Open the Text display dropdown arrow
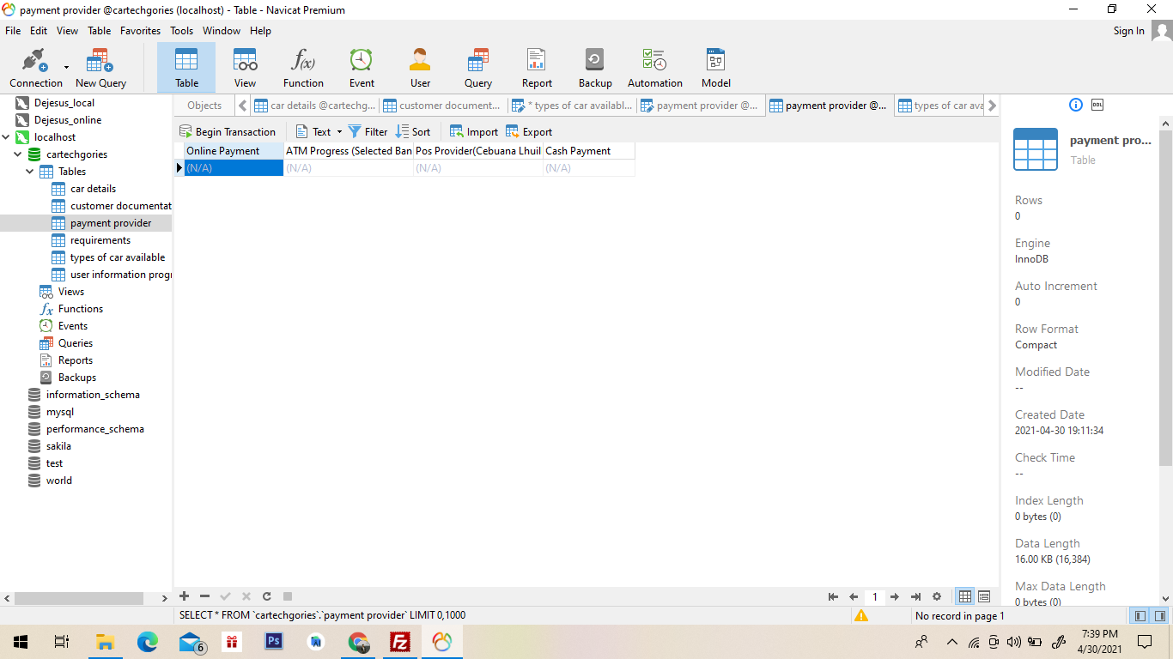Viewport: 1173px width, 659px height. pos(339,132)
